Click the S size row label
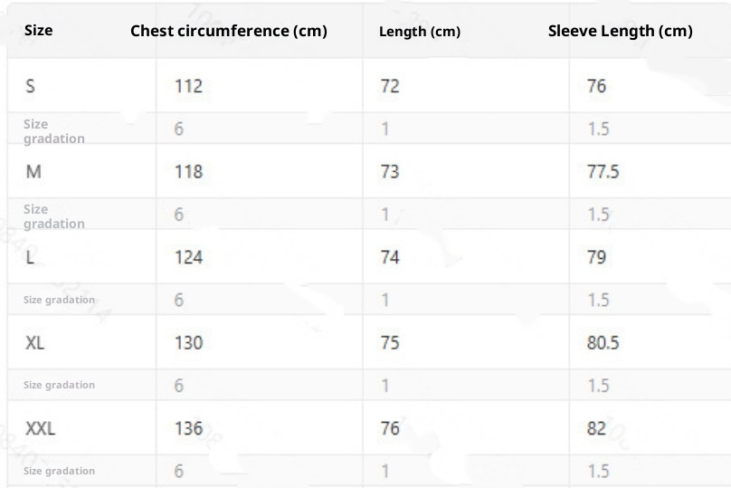The height and width of the screenshot is (488, 731). 31,86
